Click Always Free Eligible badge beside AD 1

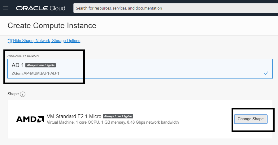(x=41, y=65)
